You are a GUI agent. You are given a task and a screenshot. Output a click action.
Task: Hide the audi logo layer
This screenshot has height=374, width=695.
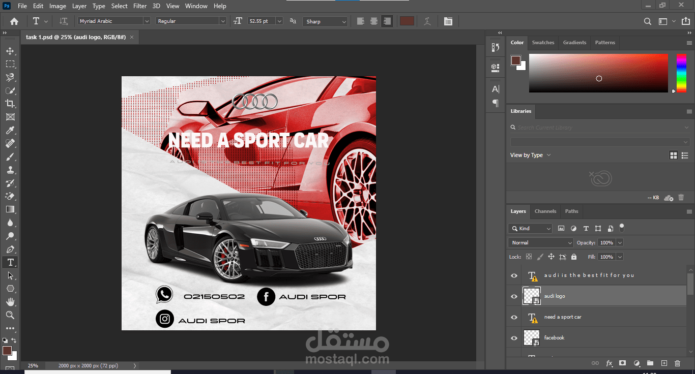pyautogui.click(x=514, y=296)
